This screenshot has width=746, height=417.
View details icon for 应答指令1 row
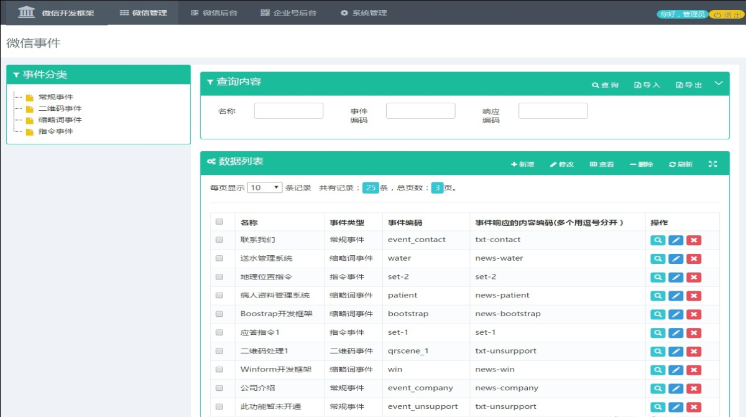(658, 333)
